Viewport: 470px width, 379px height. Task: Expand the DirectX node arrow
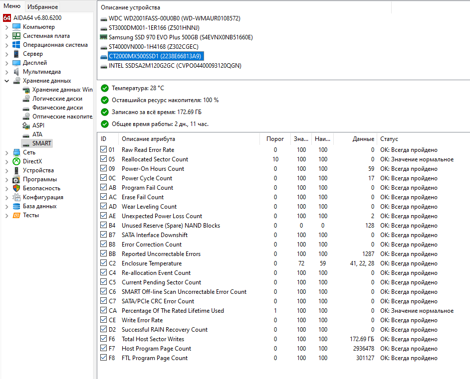coord(6,162)
